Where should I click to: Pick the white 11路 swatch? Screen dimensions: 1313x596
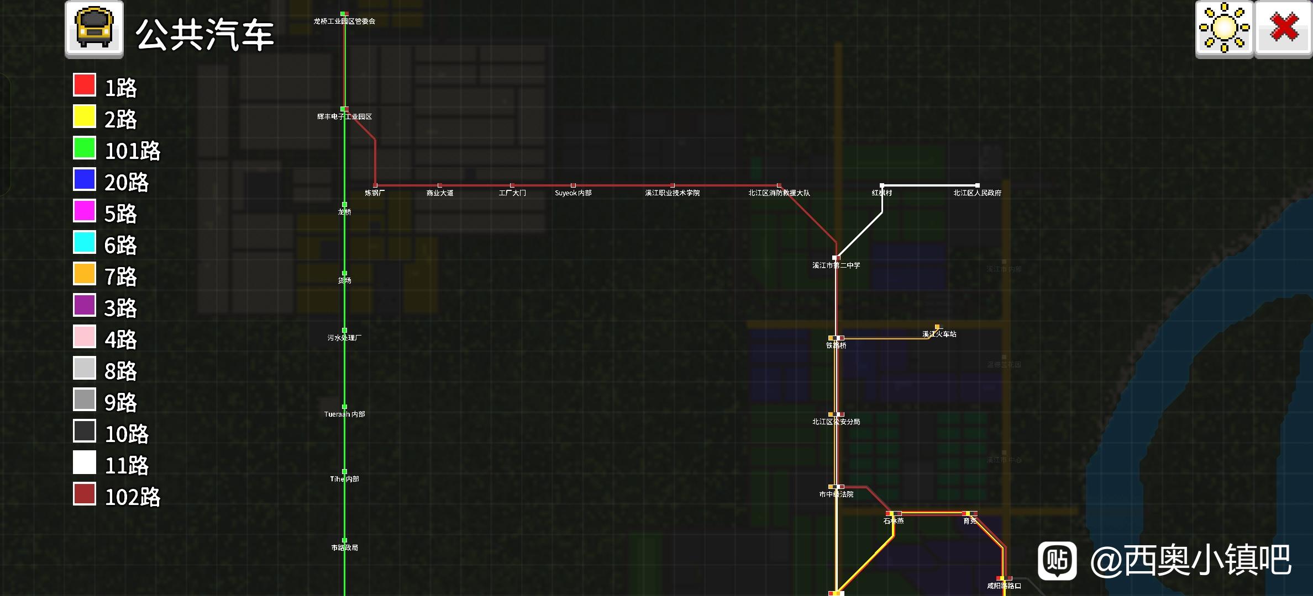coord(85,462)
